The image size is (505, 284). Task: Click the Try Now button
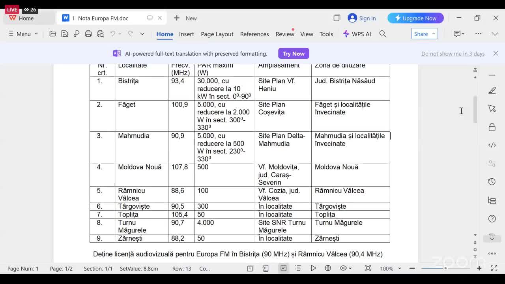pos(294,54)
